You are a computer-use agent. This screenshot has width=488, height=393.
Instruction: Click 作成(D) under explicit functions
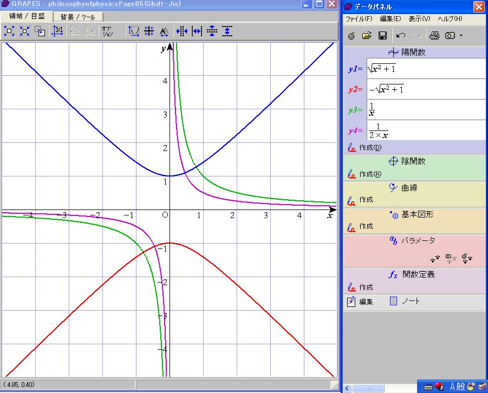(370, 148)
